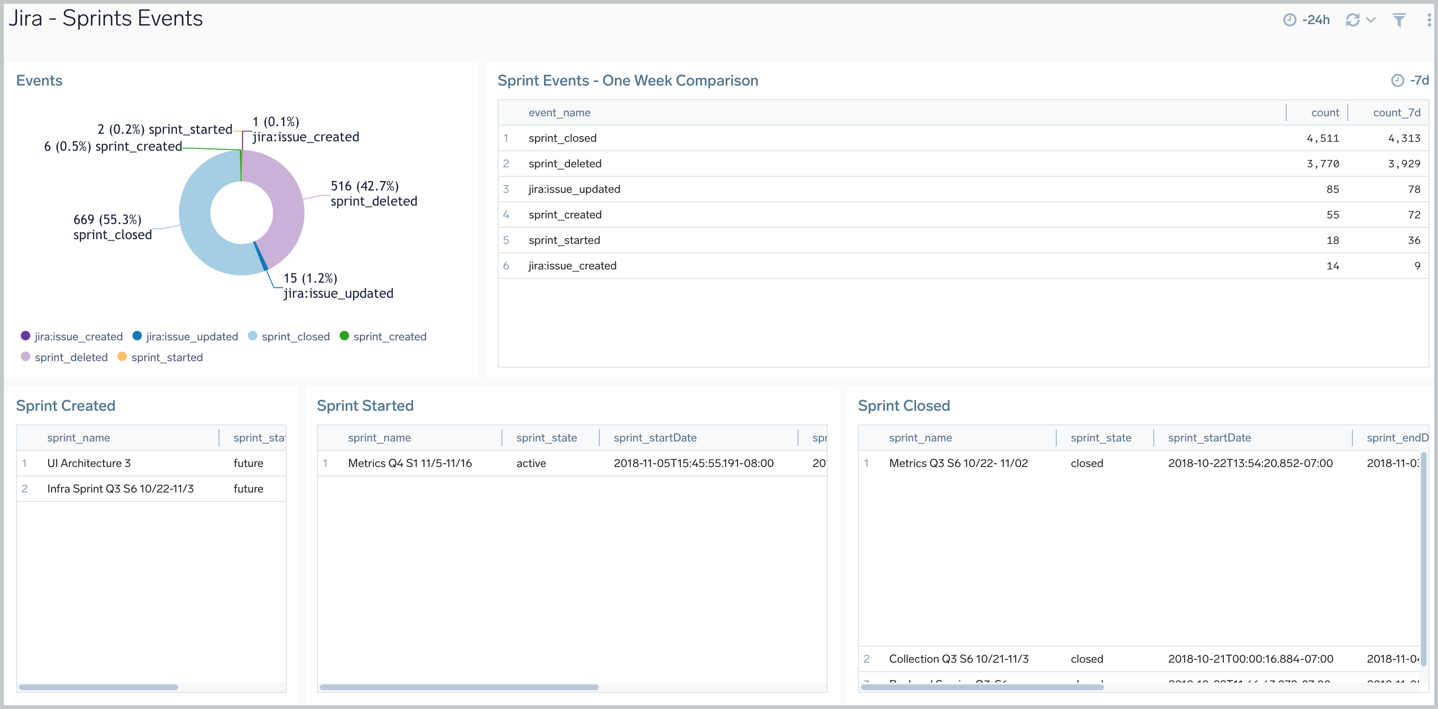This screenshot has width=1438, height=709.
Task: Click the active state cell
Action: [531, 464]
